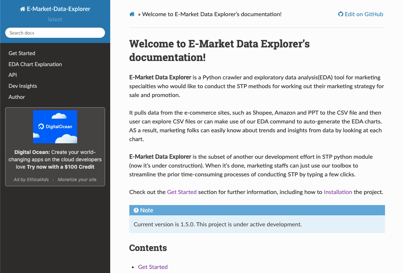Image resolution: width=403 pixels, height=273 pixels.
Task: Open Get Started under Contents list
Action: [153, 267]
